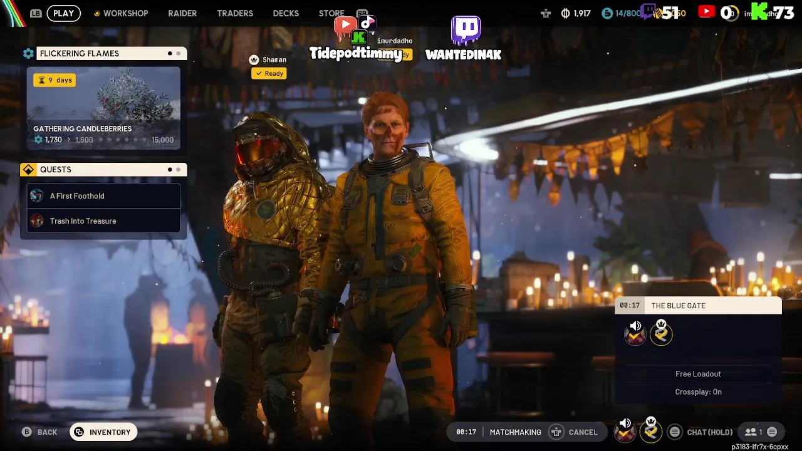The image size is (802, 451).
Task: Toggle the Crossplay: On setting
Action: tap(698, 392)
